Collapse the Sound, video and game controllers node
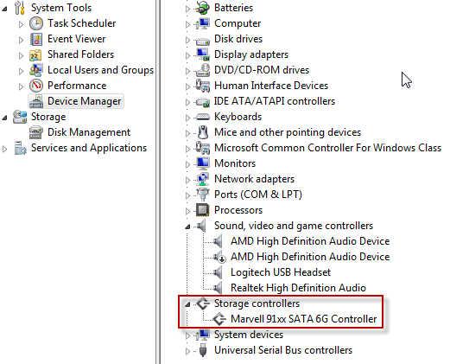Screen dimensions: 450x364 tap(187, 227)
